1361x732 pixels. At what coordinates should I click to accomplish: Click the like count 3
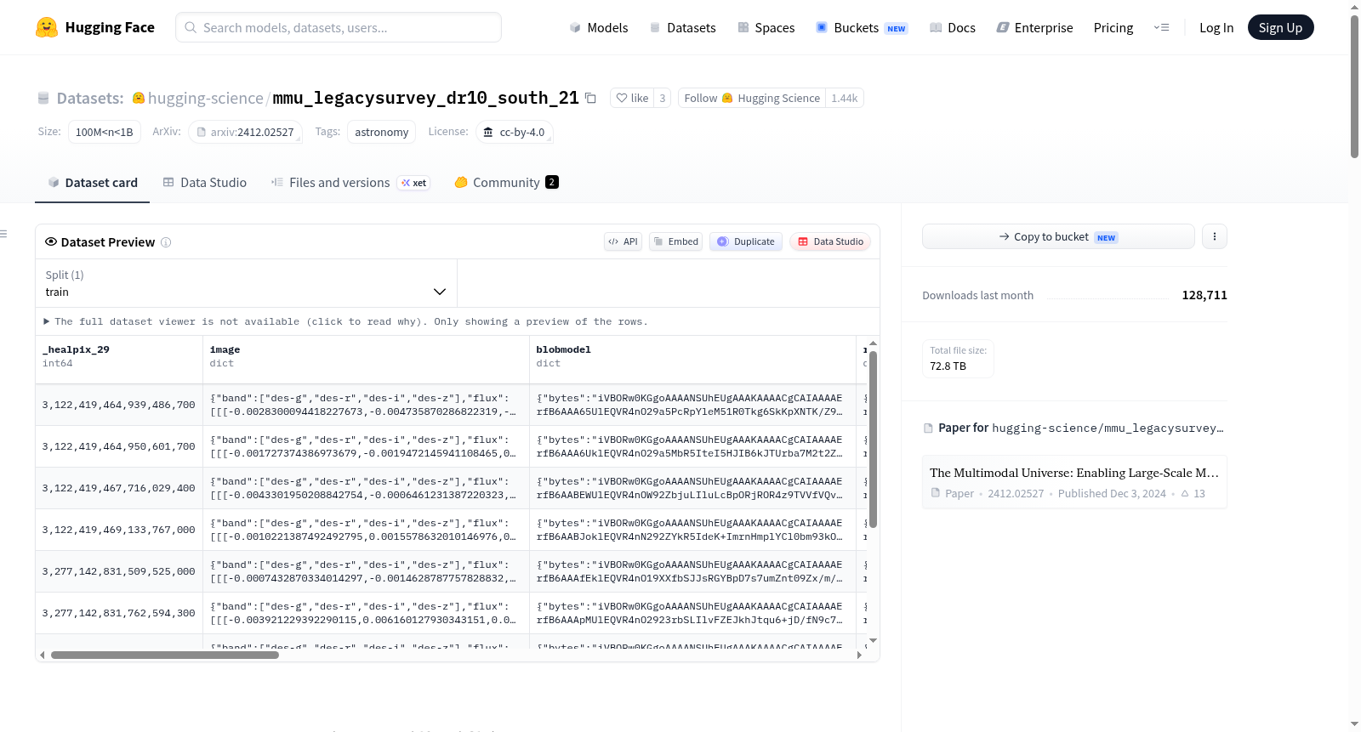(x=663, y=98)
